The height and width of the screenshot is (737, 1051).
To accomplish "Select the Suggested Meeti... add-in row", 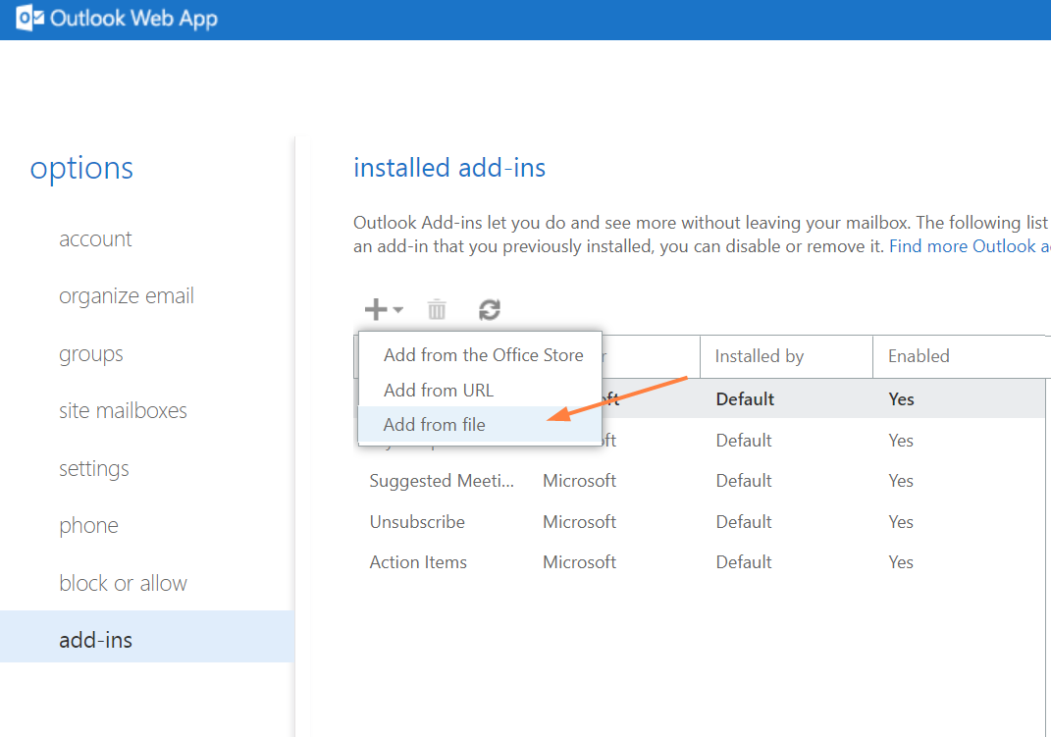I will 699,481.
